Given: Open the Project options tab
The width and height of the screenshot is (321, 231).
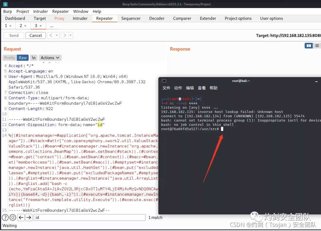Looking at the screenshot, I should pyautogui.click(x=238, y=18).
